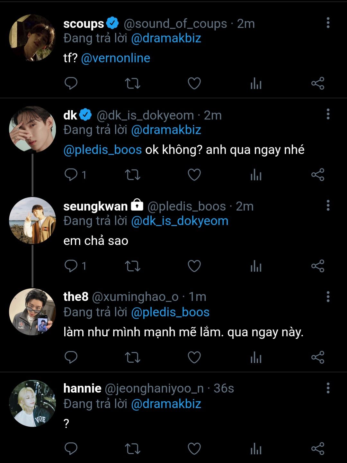This screenshot has height=463, width=347.
Task: Share seungkwan's tweet
Action: point(317,266)
